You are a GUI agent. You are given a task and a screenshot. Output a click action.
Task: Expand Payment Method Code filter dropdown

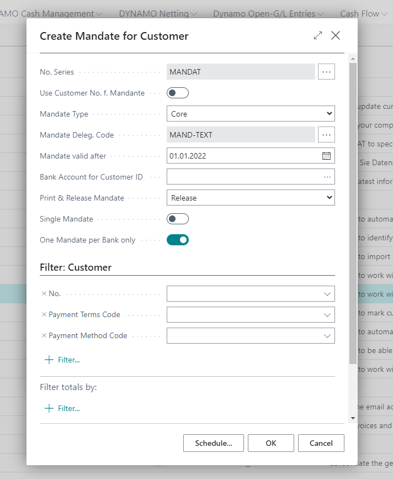pos(327,336)
